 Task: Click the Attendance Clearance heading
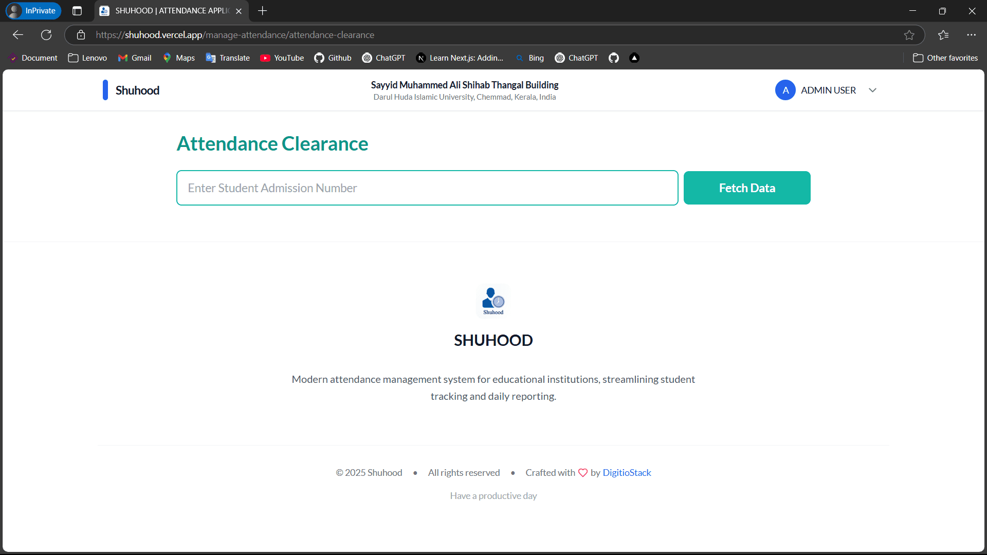click(x=272, y=144)
